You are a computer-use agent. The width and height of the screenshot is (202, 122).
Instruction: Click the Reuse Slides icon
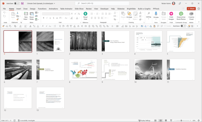coord(32,14)
